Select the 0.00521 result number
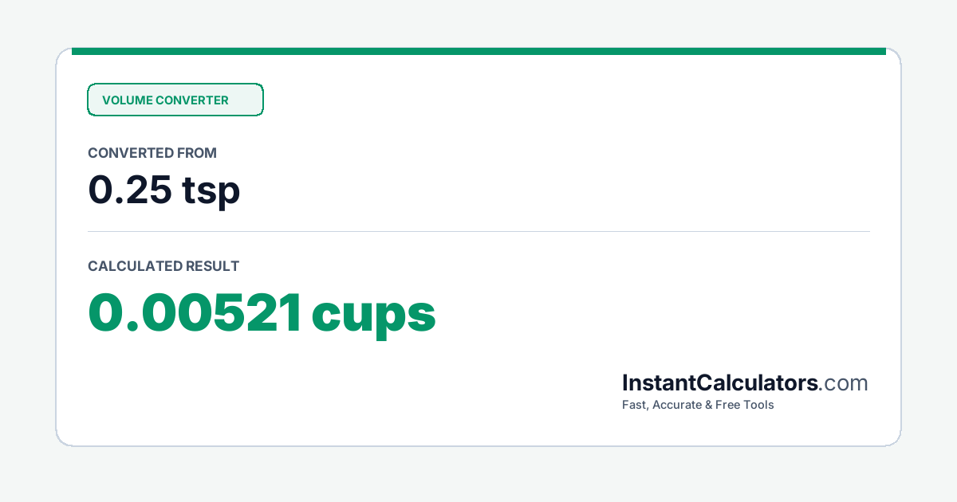 coord(195,313)
